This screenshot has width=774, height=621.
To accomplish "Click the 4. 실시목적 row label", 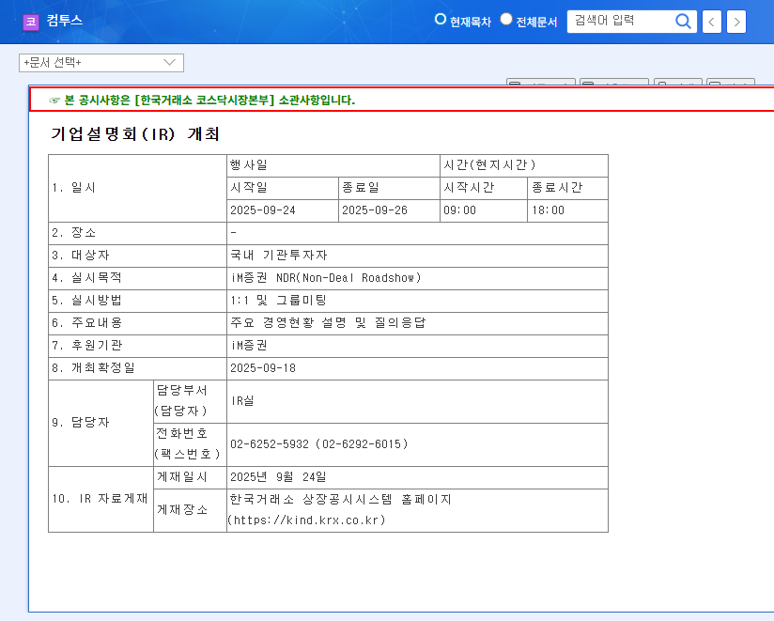I will 137,278.
